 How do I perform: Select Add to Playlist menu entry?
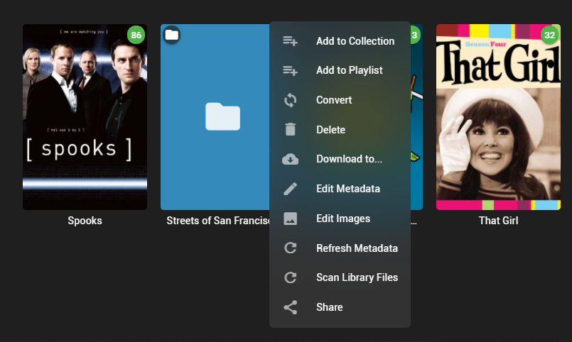tap(340, 70)
